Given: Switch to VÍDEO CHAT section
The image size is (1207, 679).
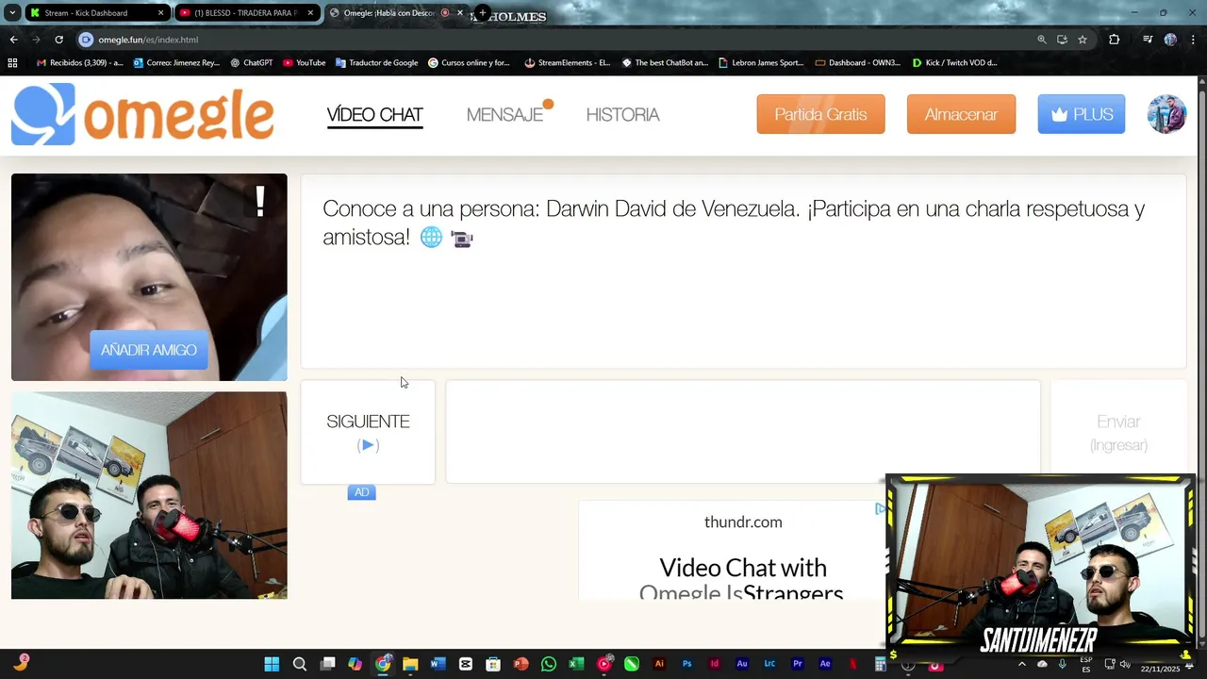Looking at the screenshot, I should (x=374, y=115).
